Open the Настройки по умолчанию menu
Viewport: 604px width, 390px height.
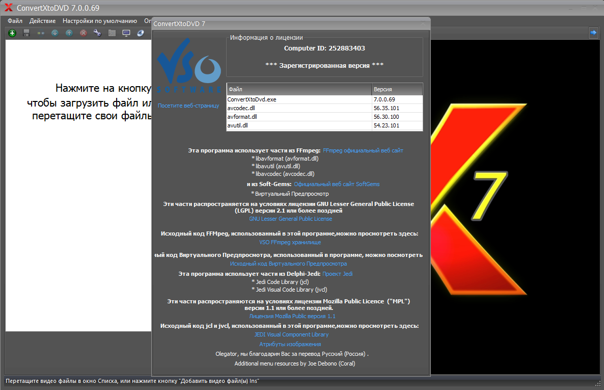point(100,21)
